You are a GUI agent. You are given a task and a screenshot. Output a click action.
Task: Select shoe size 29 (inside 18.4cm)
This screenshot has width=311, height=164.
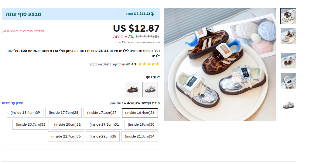pyautogui.click(x=25, y=113)
